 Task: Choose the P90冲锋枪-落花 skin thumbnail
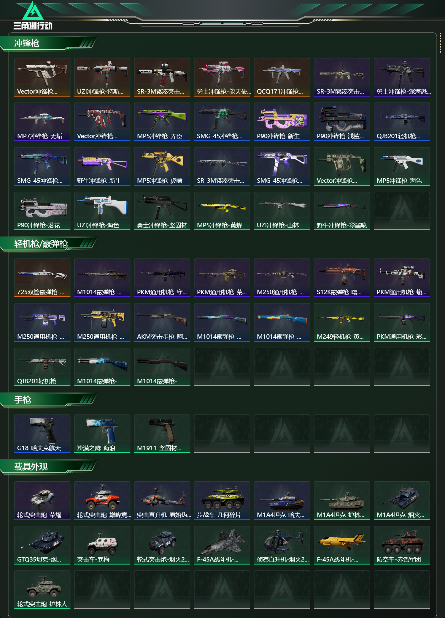point(42,211)
